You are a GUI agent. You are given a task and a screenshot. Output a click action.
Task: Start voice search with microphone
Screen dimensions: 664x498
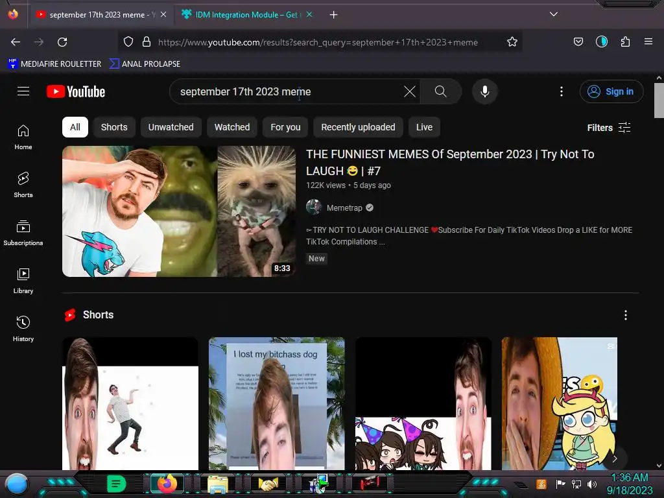coord(485,91)
